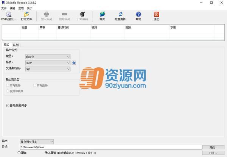Expand the 输出 保存到文件夹 dropdown
Screen dimensions: 227x157
37,141
